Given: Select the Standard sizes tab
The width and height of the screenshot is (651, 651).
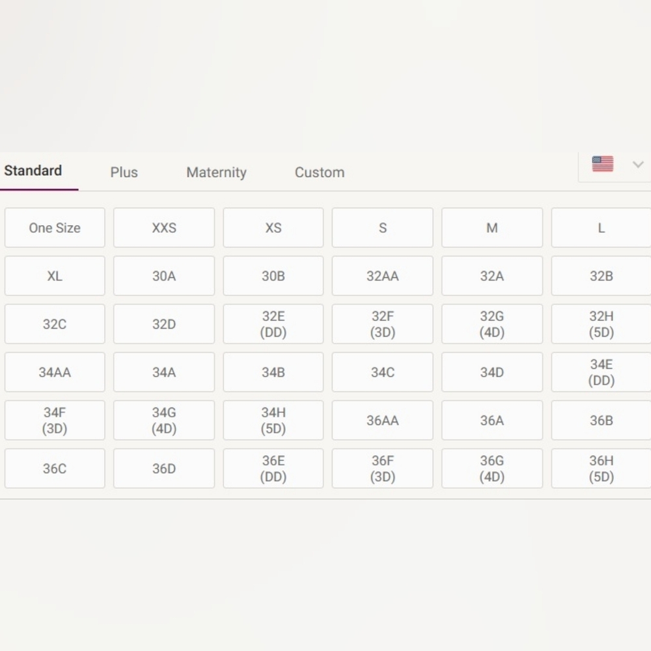Looking at the screenshot, I should click(x=33, y=171).
